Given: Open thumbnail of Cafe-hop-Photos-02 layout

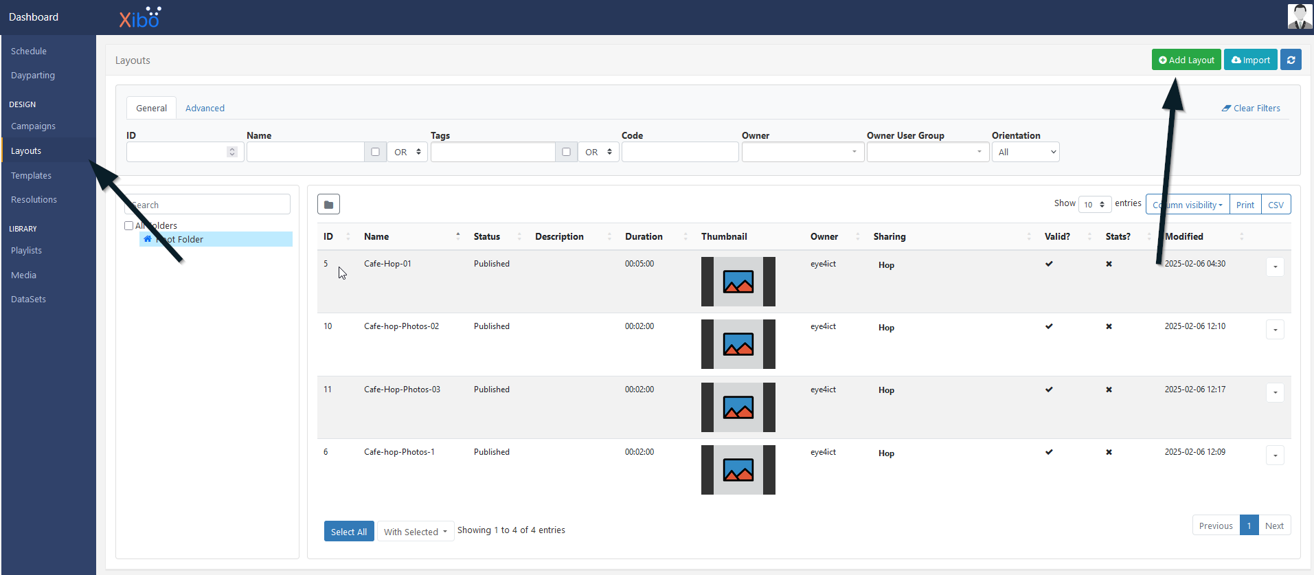Looking at the screenshot, I should click(x=738, y=344).
